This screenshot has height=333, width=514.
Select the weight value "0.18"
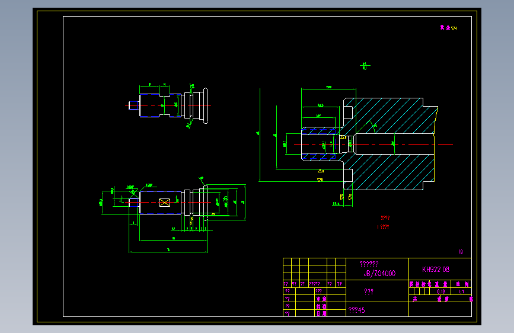coord(441,292)
